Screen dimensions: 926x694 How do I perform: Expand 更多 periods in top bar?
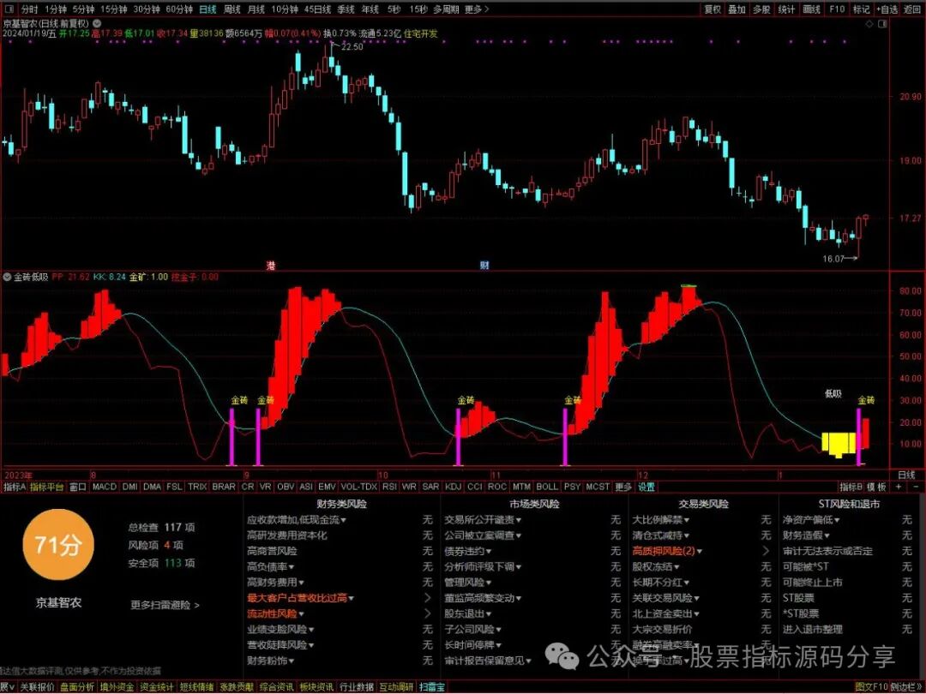[x=477, y=9]
